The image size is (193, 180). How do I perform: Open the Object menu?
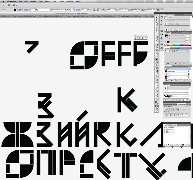point(33,2)
